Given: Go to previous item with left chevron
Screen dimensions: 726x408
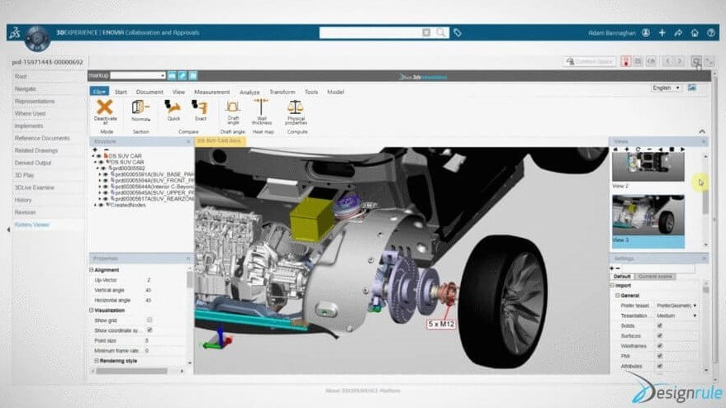Looking at the screenshot, I should [x=667, y=61].
